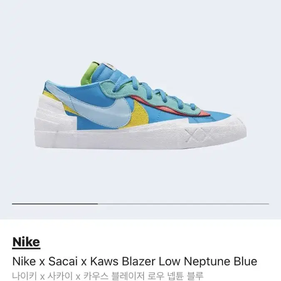Screen dimensions: 281x281
Task: Click empty background above the sneaker
Action: pyautogui.click(x=141, y=30)
